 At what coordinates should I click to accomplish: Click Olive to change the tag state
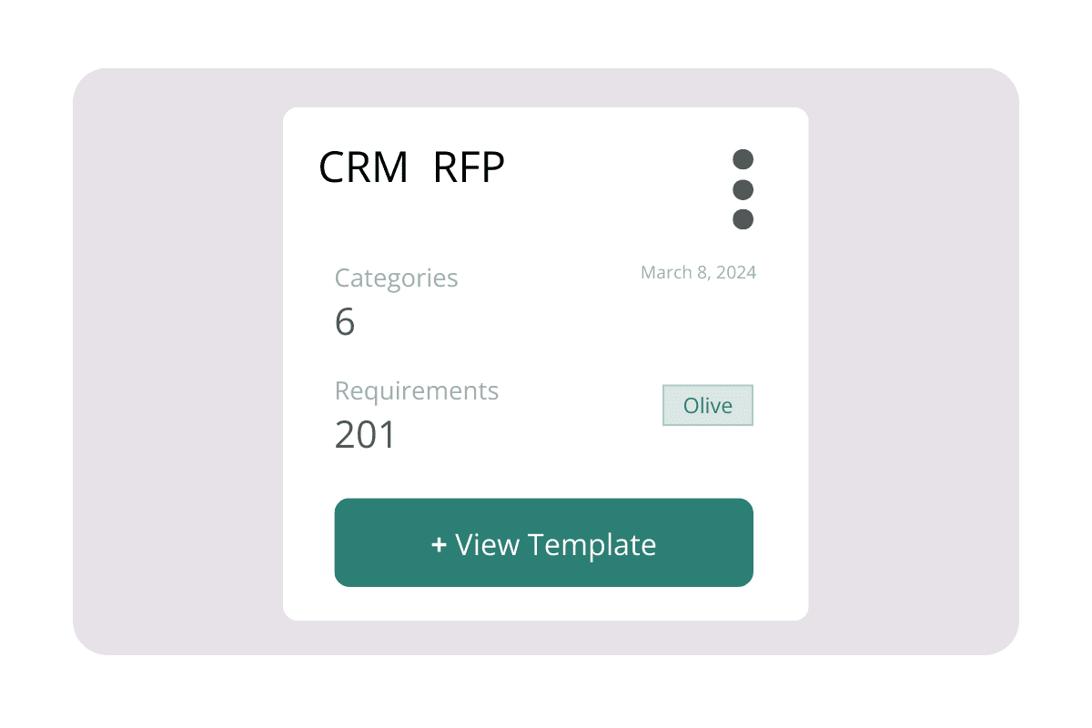click(x=707, y=405)
